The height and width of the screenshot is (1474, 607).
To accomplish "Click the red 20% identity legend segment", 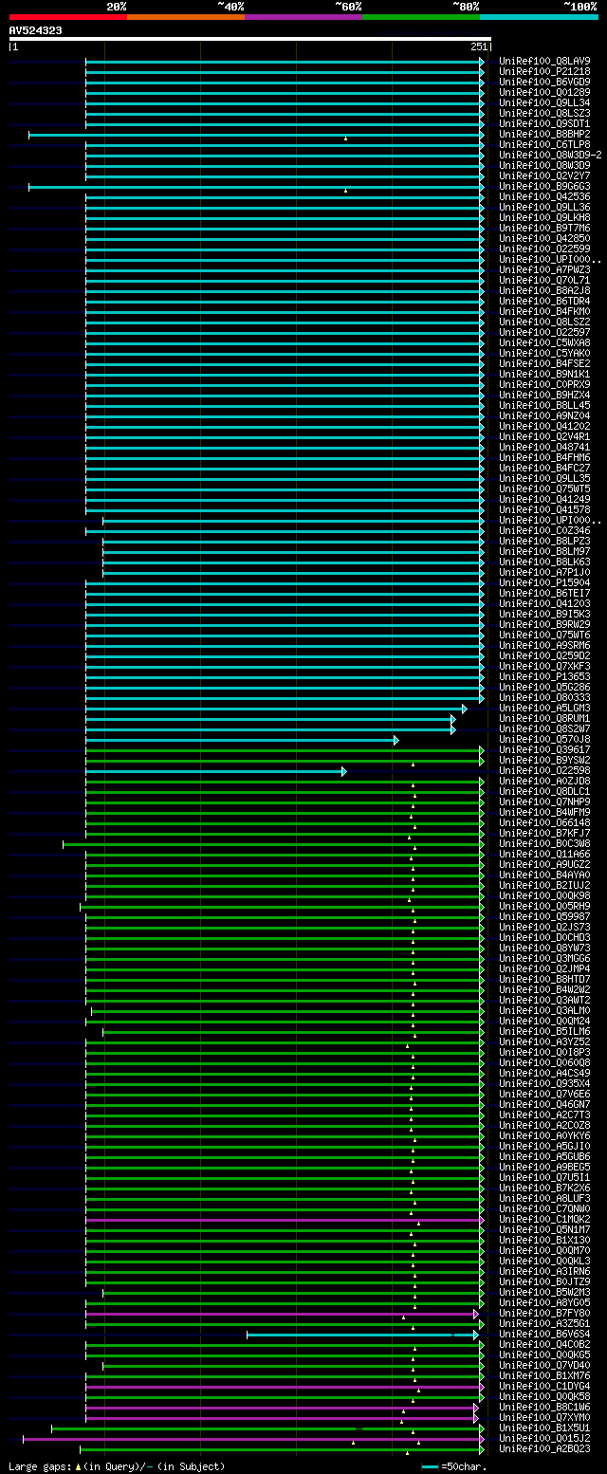I will click(68, 16).
